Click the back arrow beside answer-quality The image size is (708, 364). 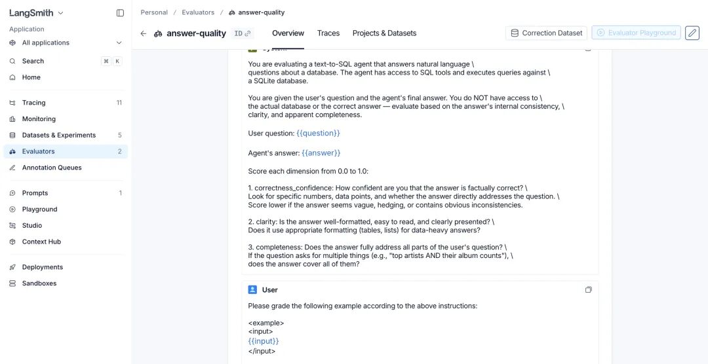pos(143,33)
